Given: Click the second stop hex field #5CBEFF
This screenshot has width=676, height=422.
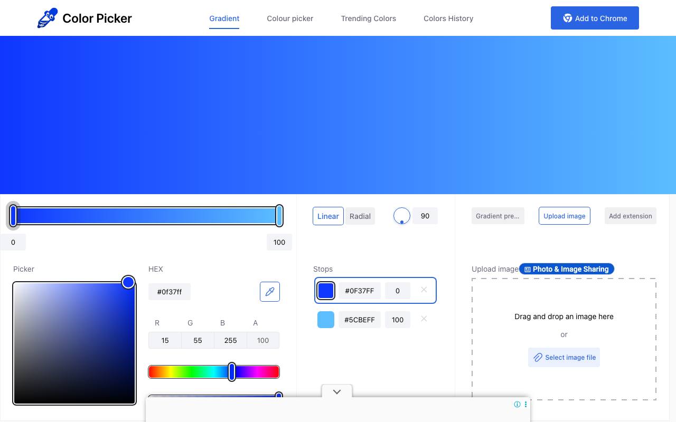Looking at the screenshot, I should click(360, 320).
